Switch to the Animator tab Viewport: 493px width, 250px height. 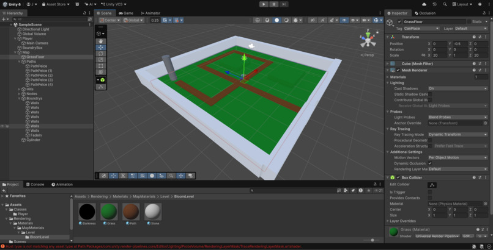pyautogui.click(x=150, y=13)
